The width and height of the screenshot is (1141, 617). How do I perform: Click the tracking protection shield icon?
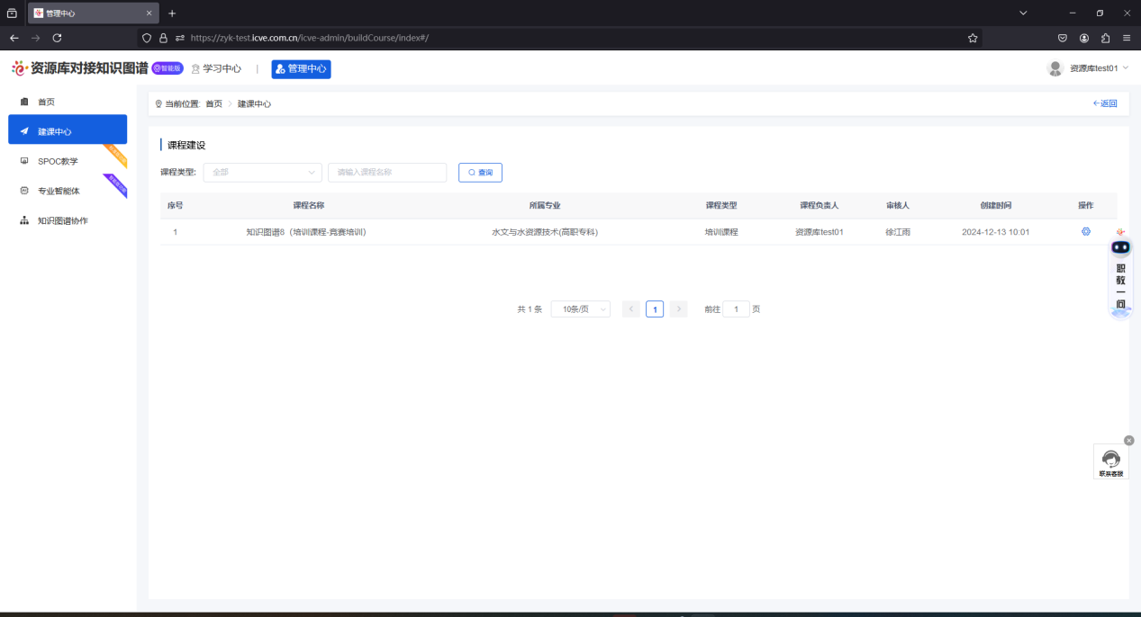(x=147, y=38)
